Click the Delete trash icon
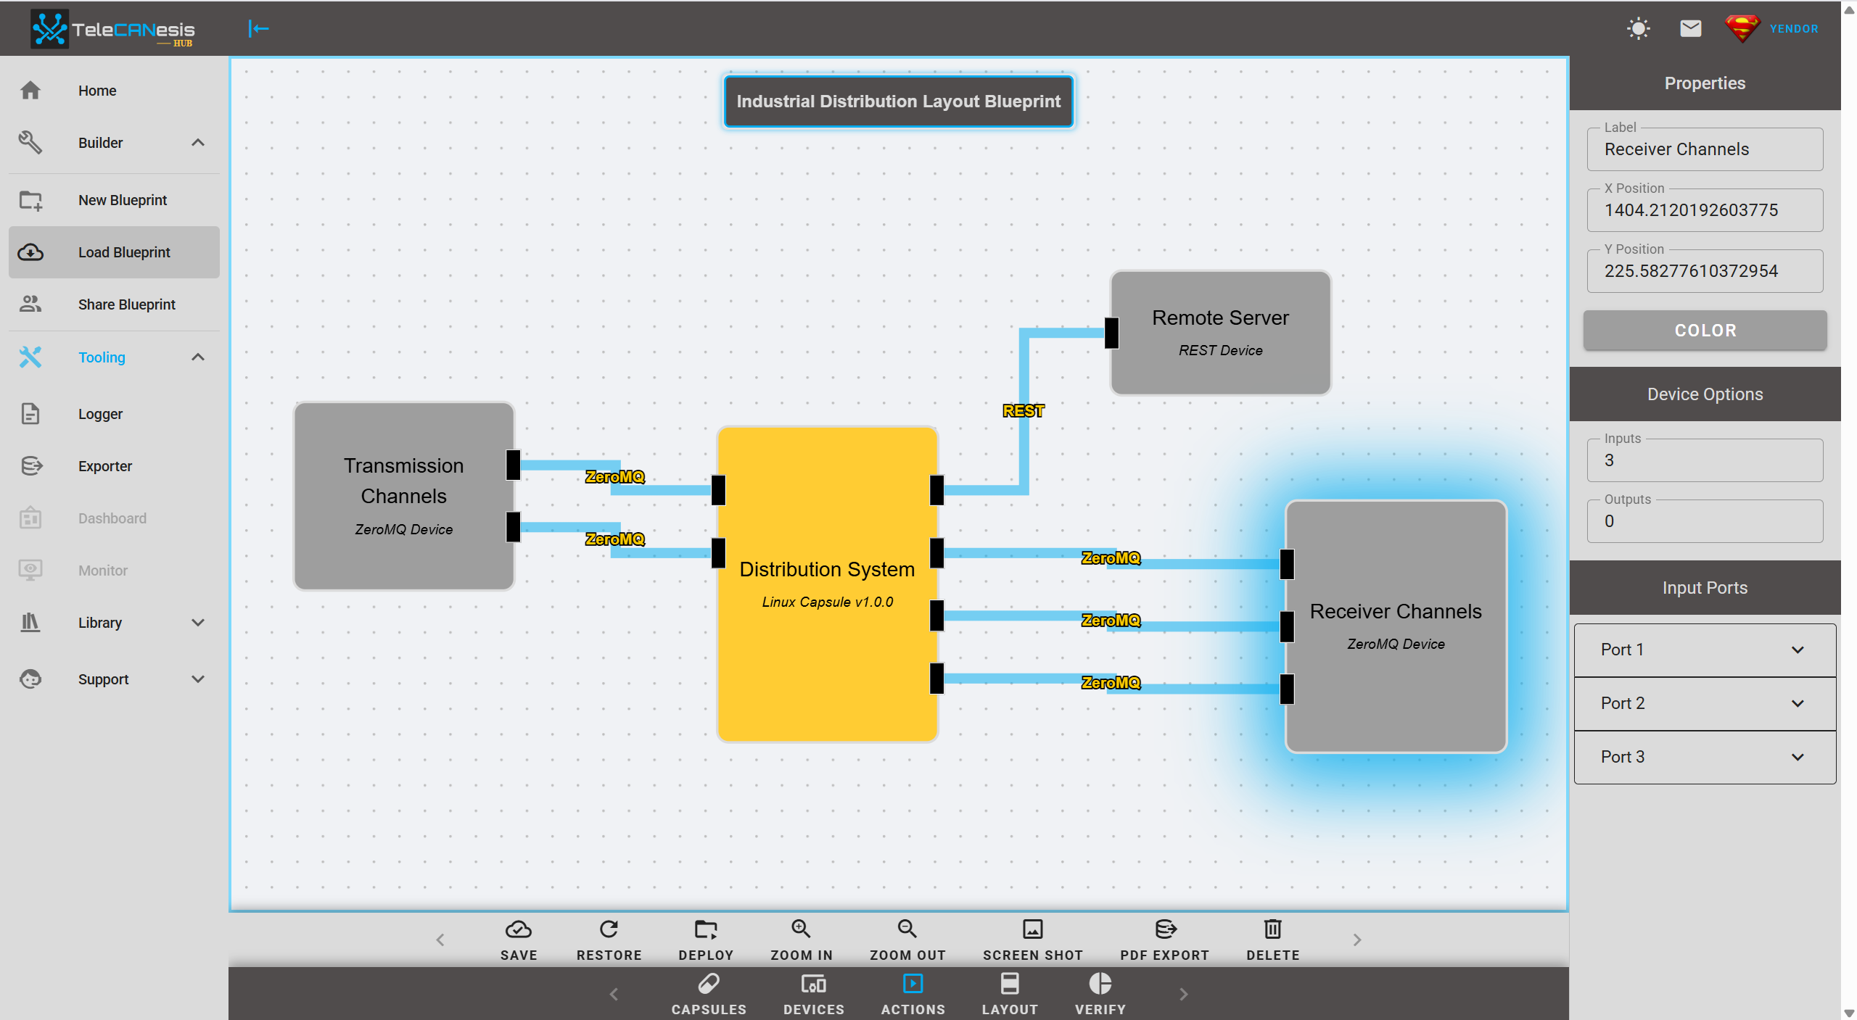Viewport: 1857px width, 1020px height. click(1272, 929)
